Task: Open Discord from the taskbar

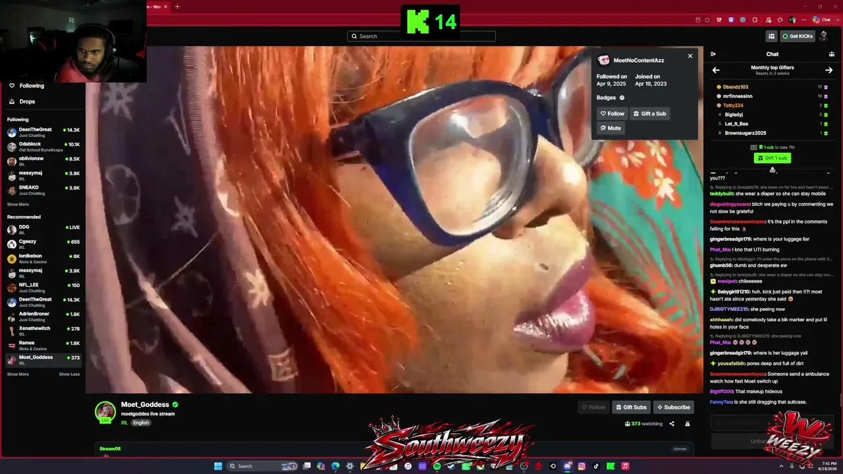Action: (x=567, y=466)
